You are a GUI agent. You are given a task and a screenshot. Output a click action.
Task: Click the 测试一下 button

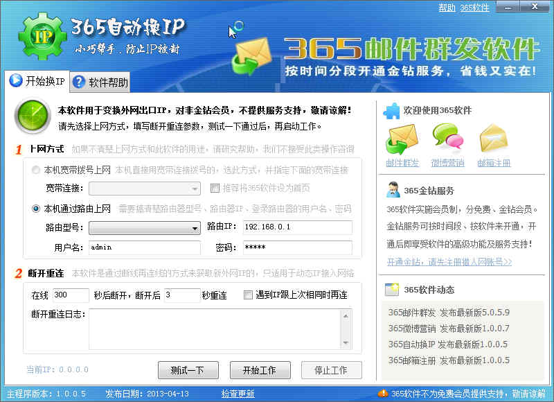(188, 370)
